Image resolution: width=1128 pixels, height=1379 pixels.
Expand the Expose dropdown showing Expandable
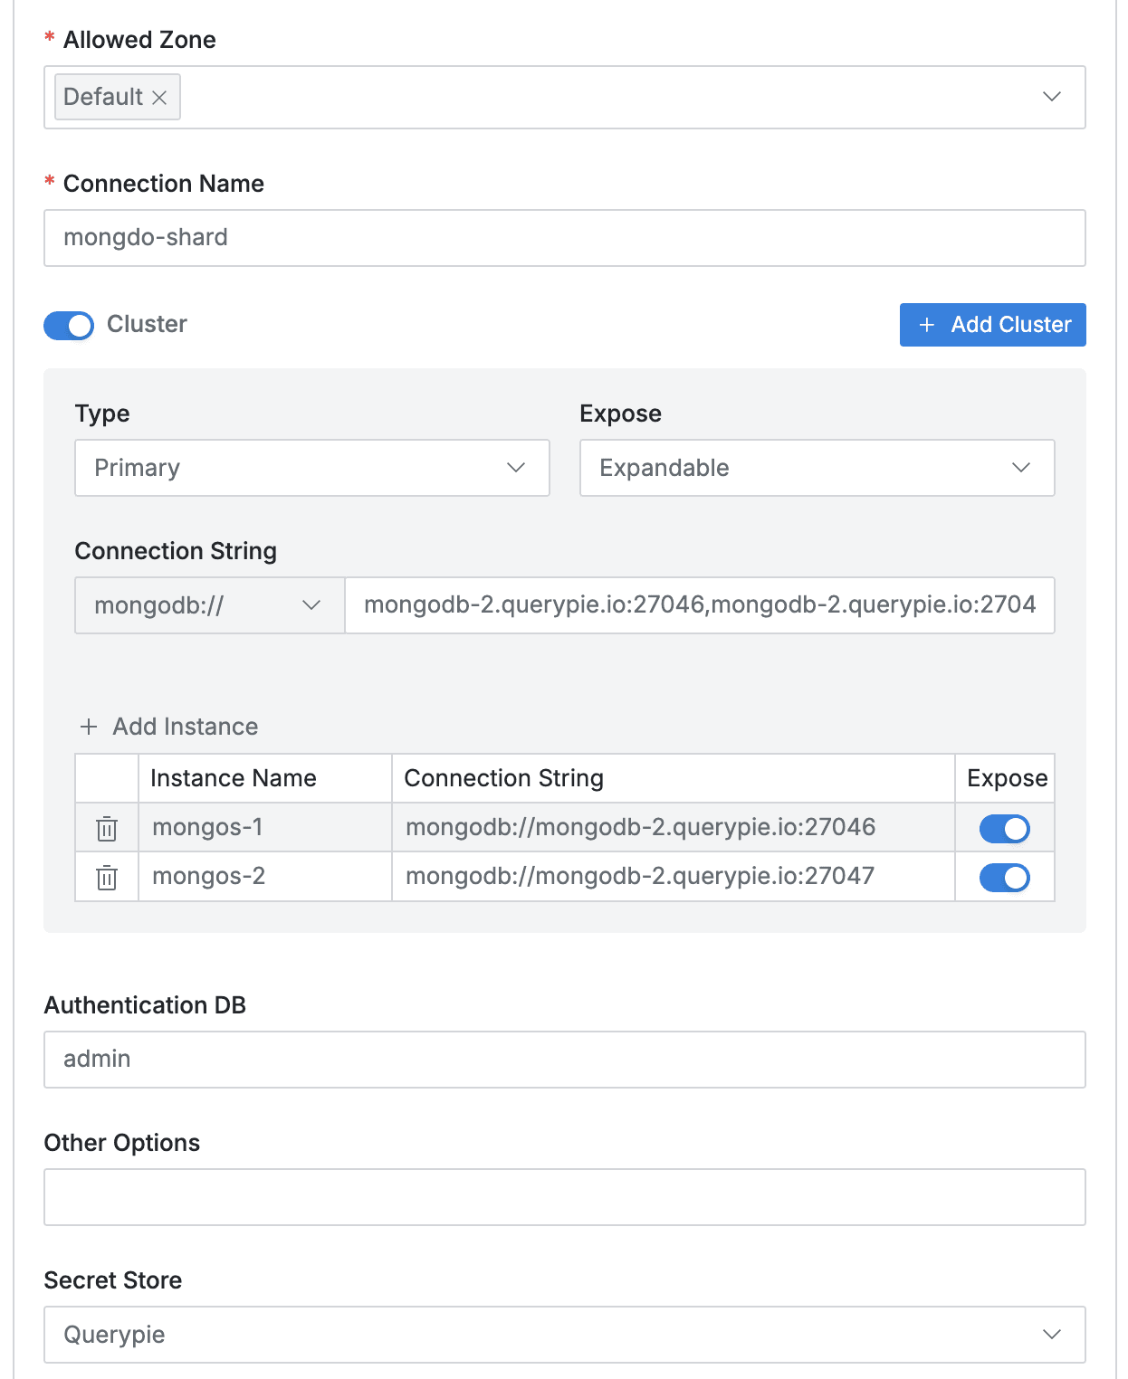pyautogui.click(x=817, y=468)
